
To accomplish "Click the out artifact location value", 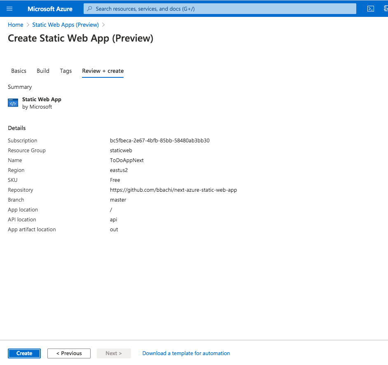I will pos(114,230).
